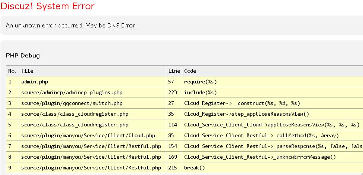Select the 'include(%s)' code cell

(273, 93)
